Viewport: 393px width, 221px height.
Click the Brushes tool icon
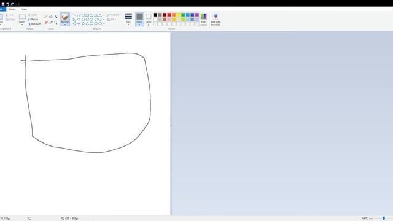65,17
